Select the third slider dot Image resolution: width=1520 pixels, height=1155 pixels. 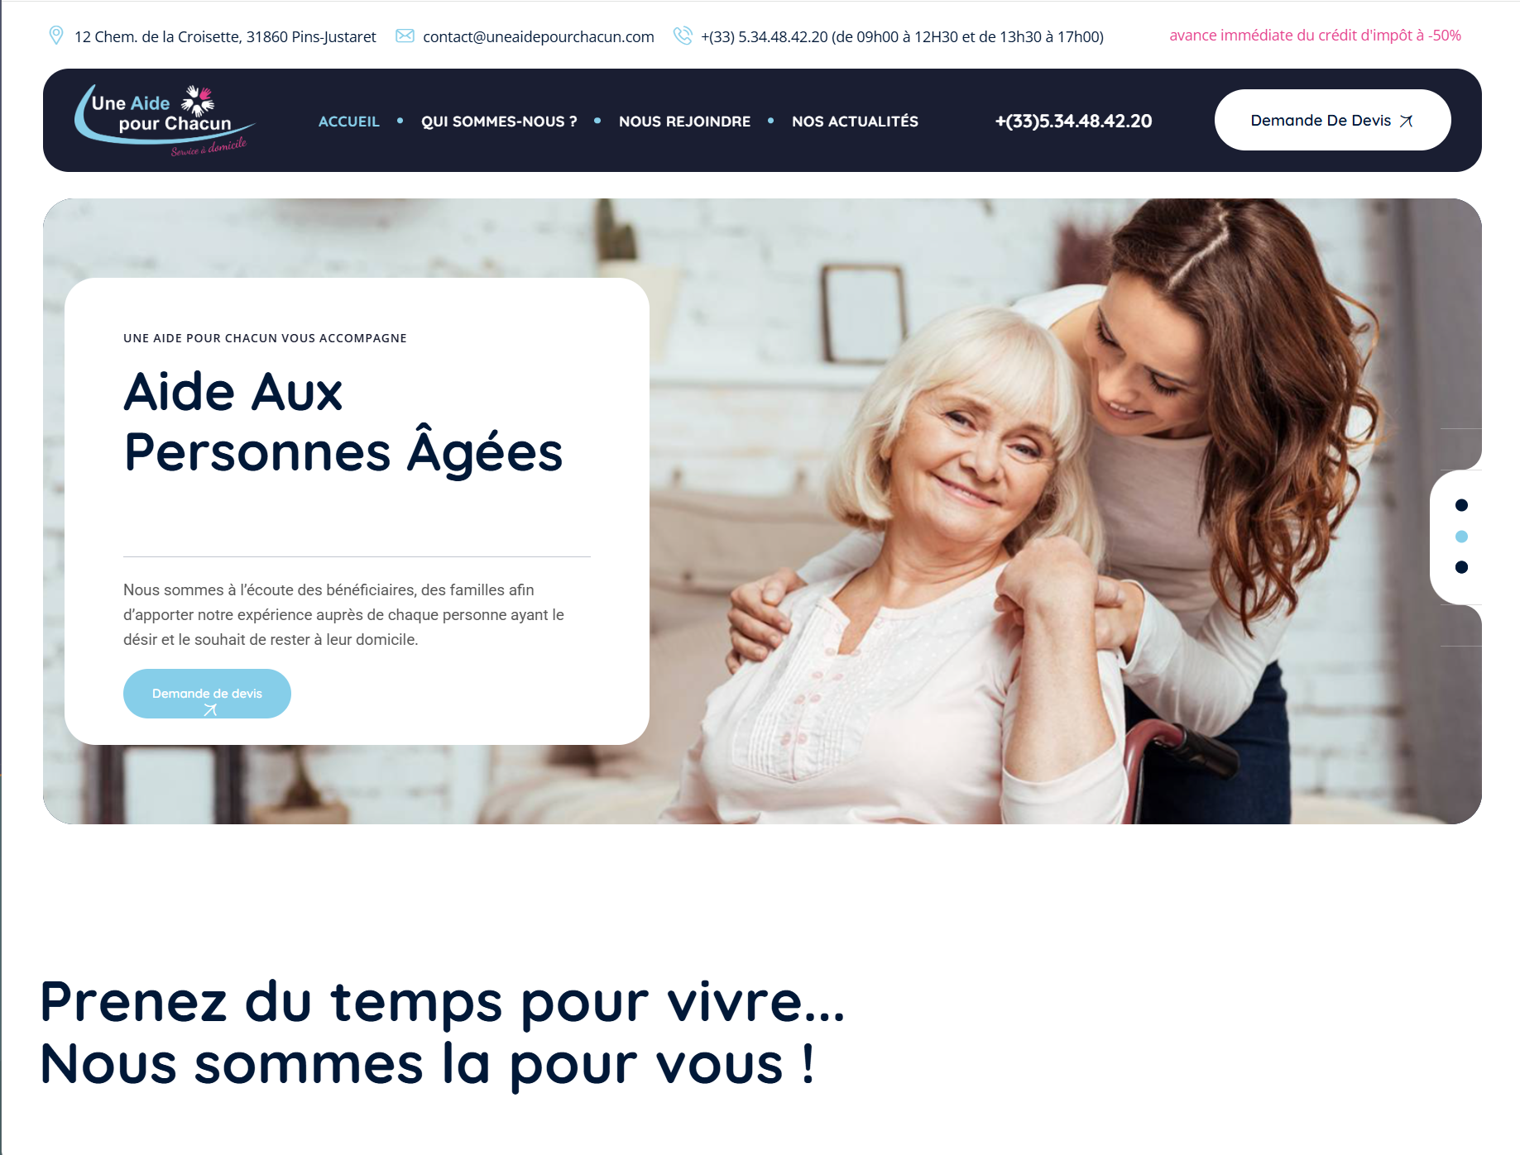tap(1461, 567)
